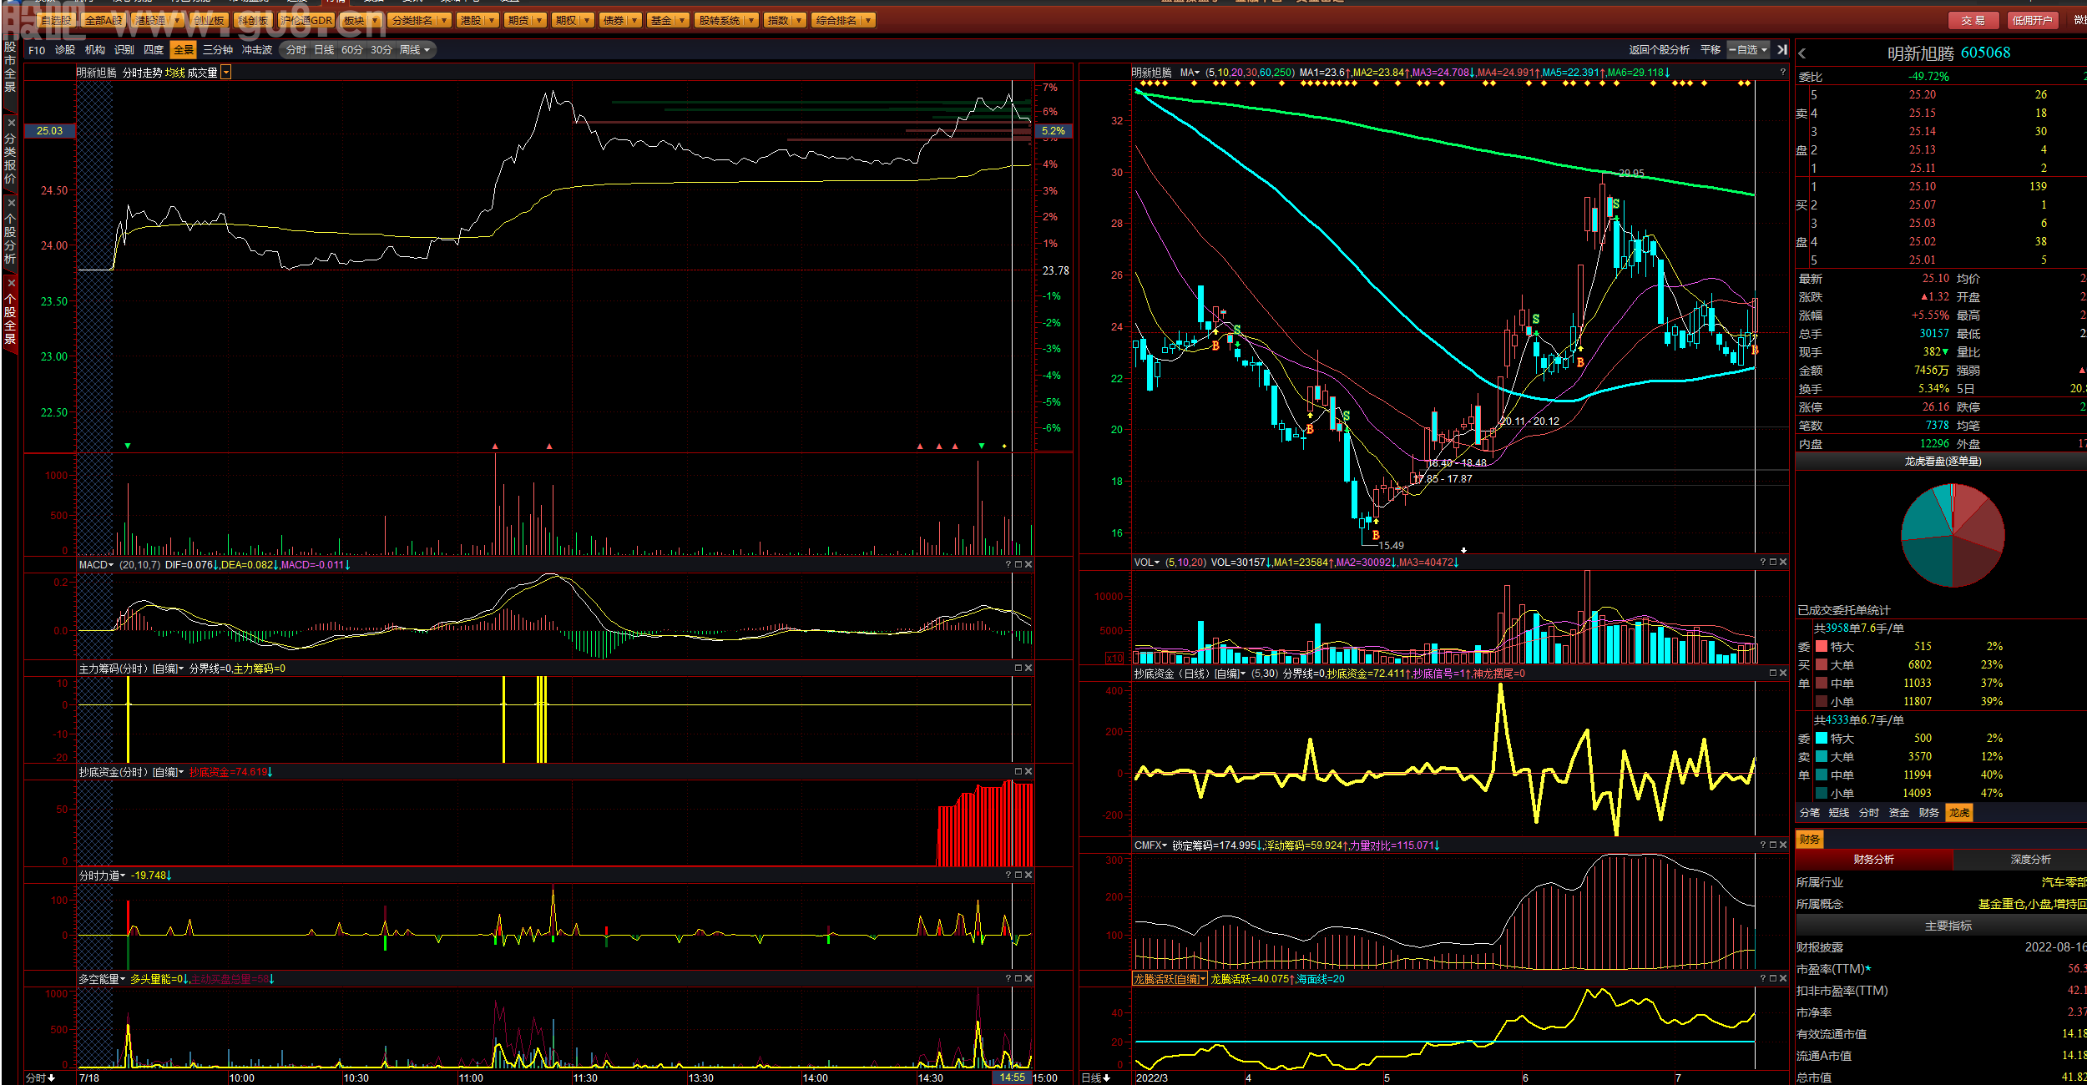
Task: Open the VOL indicator selector dropdown
Action: pos(1157,563)
